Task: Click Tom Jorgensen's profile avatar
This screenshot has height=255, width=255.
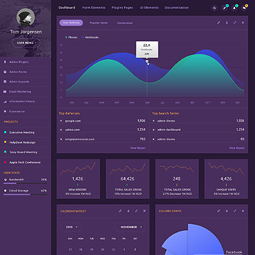Action: coord(25,17)
